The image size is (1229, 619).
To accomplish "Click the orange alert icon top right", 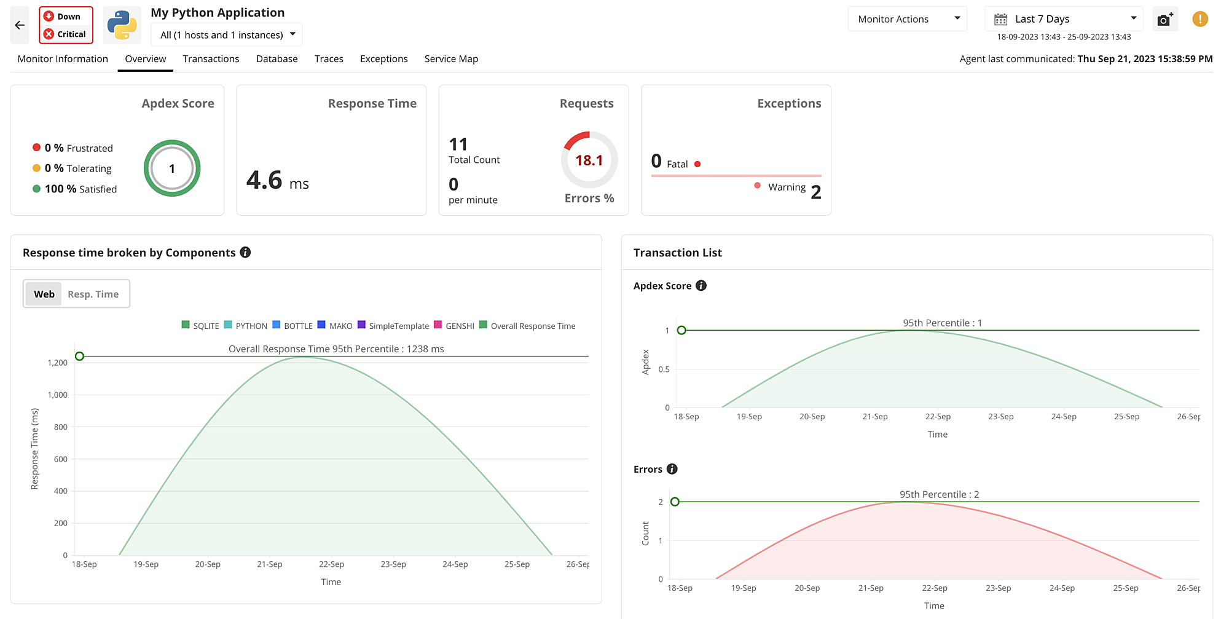I will [x=1199, y=19].
